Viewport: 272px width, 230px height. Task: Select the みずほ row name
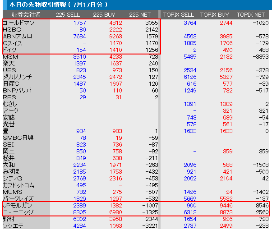point(11,171)
